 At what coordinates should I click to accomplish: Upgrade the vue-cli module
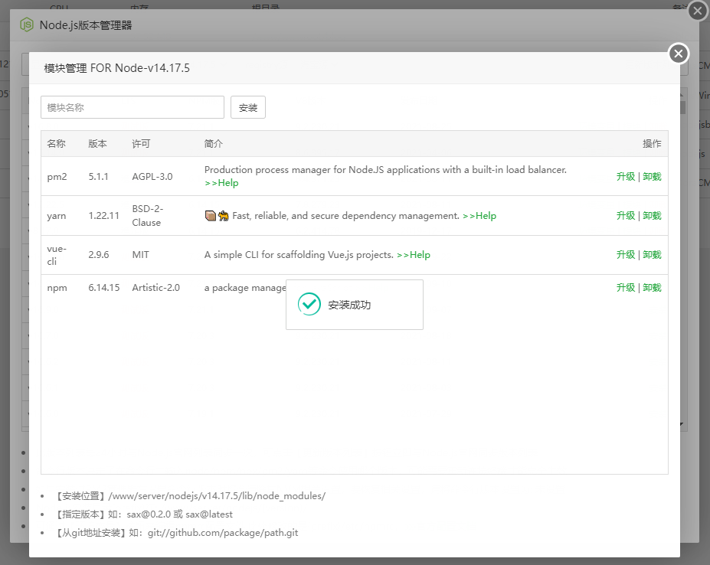(625, 254)
